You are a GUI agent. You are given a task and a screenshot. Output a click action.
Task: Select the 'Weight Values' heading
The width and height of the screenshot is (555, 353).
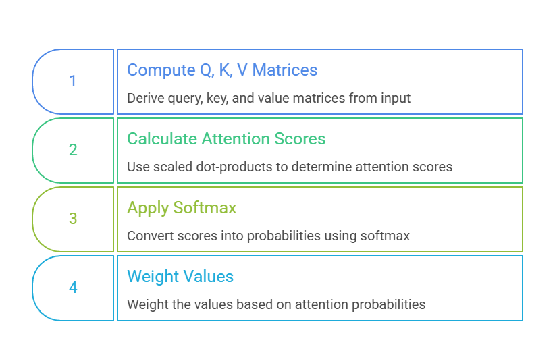click(x=180, y=277)
